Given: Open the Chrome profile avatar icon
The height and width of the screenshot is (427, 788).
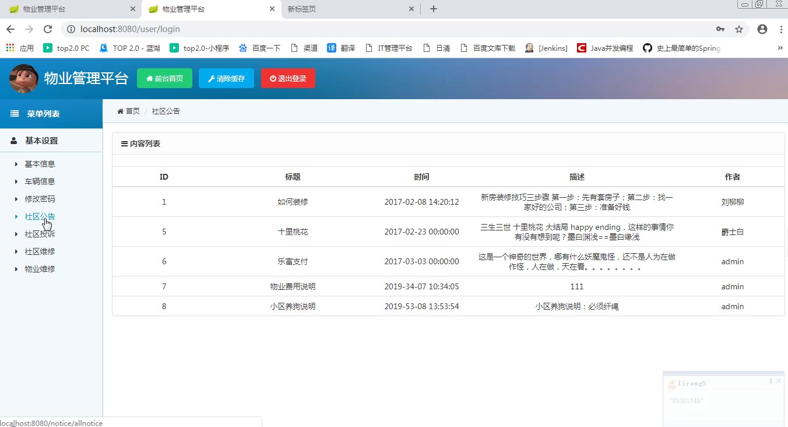Looking at the screenshot, I should pyautogui.click(x=762, y=29).
